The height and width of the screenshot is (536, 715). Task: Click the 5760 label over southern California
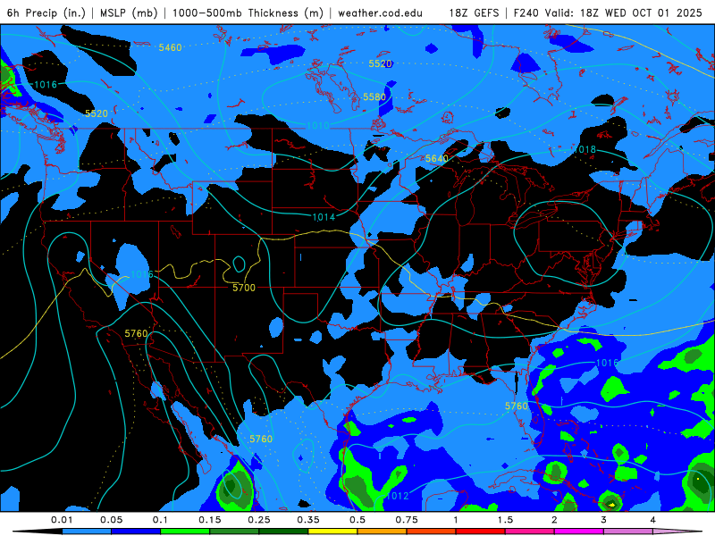tap(137, 333)
